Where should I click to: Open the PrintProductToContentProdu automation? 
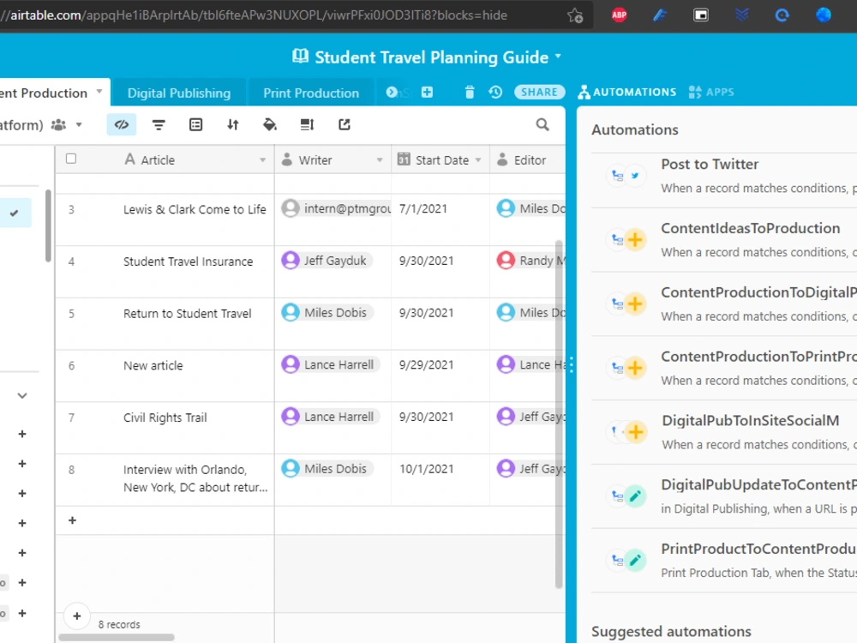(x=724, y=560)
